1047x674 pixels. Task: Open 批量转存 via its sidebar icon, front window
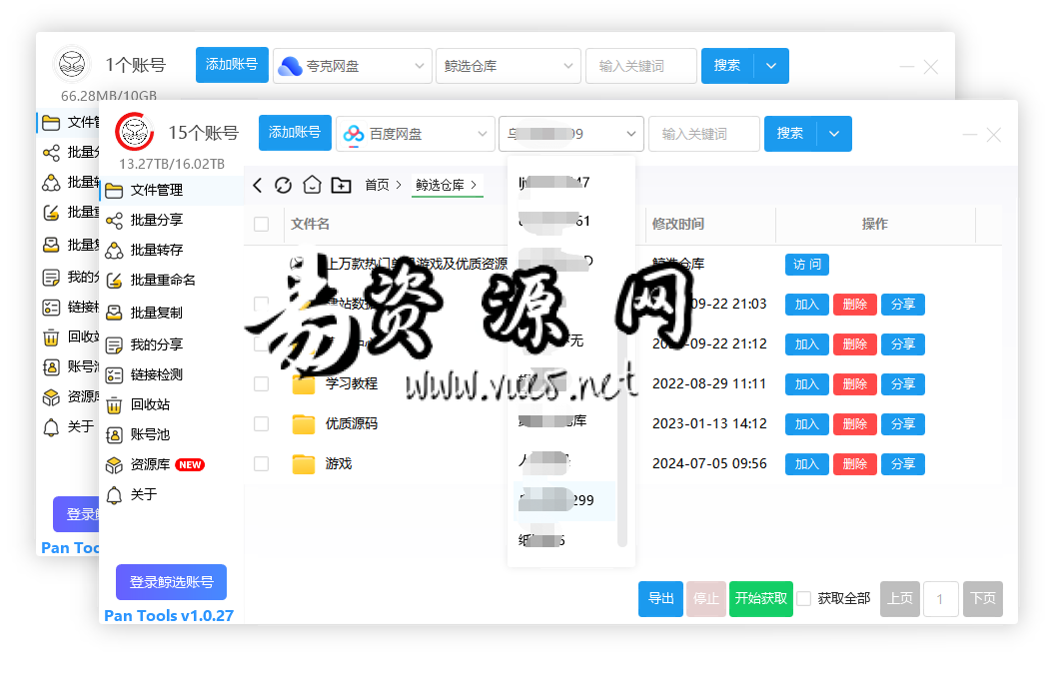click(114, 251)
